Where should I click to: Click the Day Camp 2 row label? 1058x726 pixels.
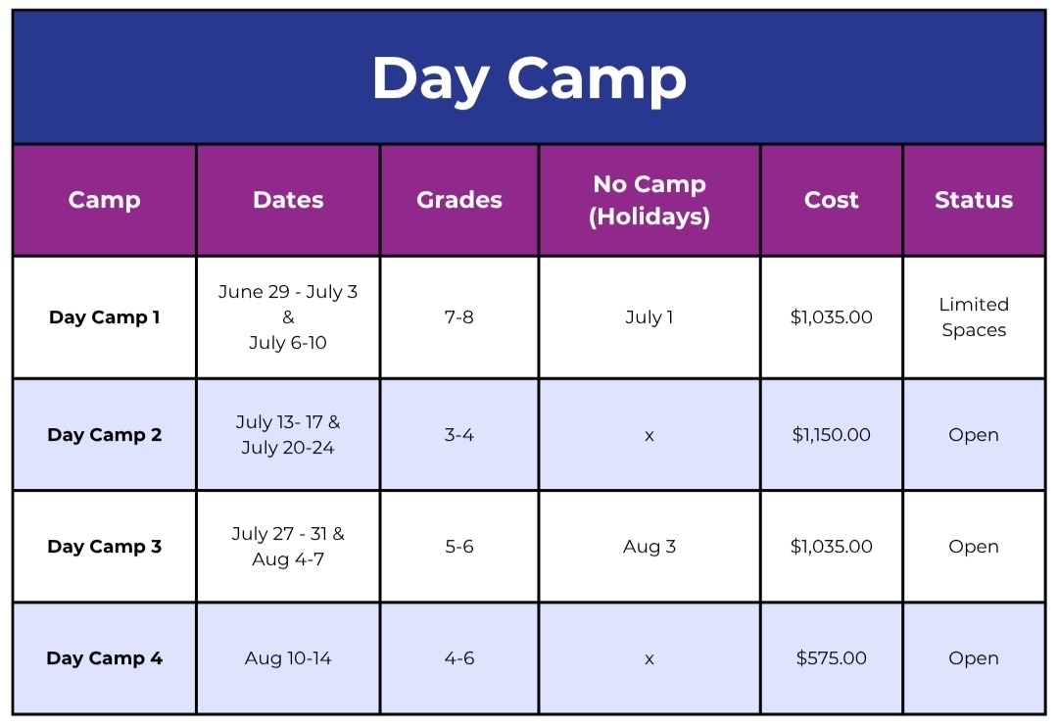pyautogui.click(x=104, y=435)
